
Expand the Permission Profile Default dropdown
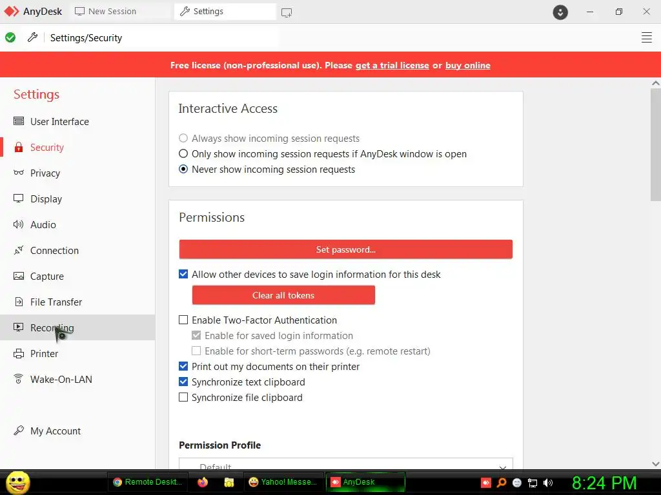[346, 463]
